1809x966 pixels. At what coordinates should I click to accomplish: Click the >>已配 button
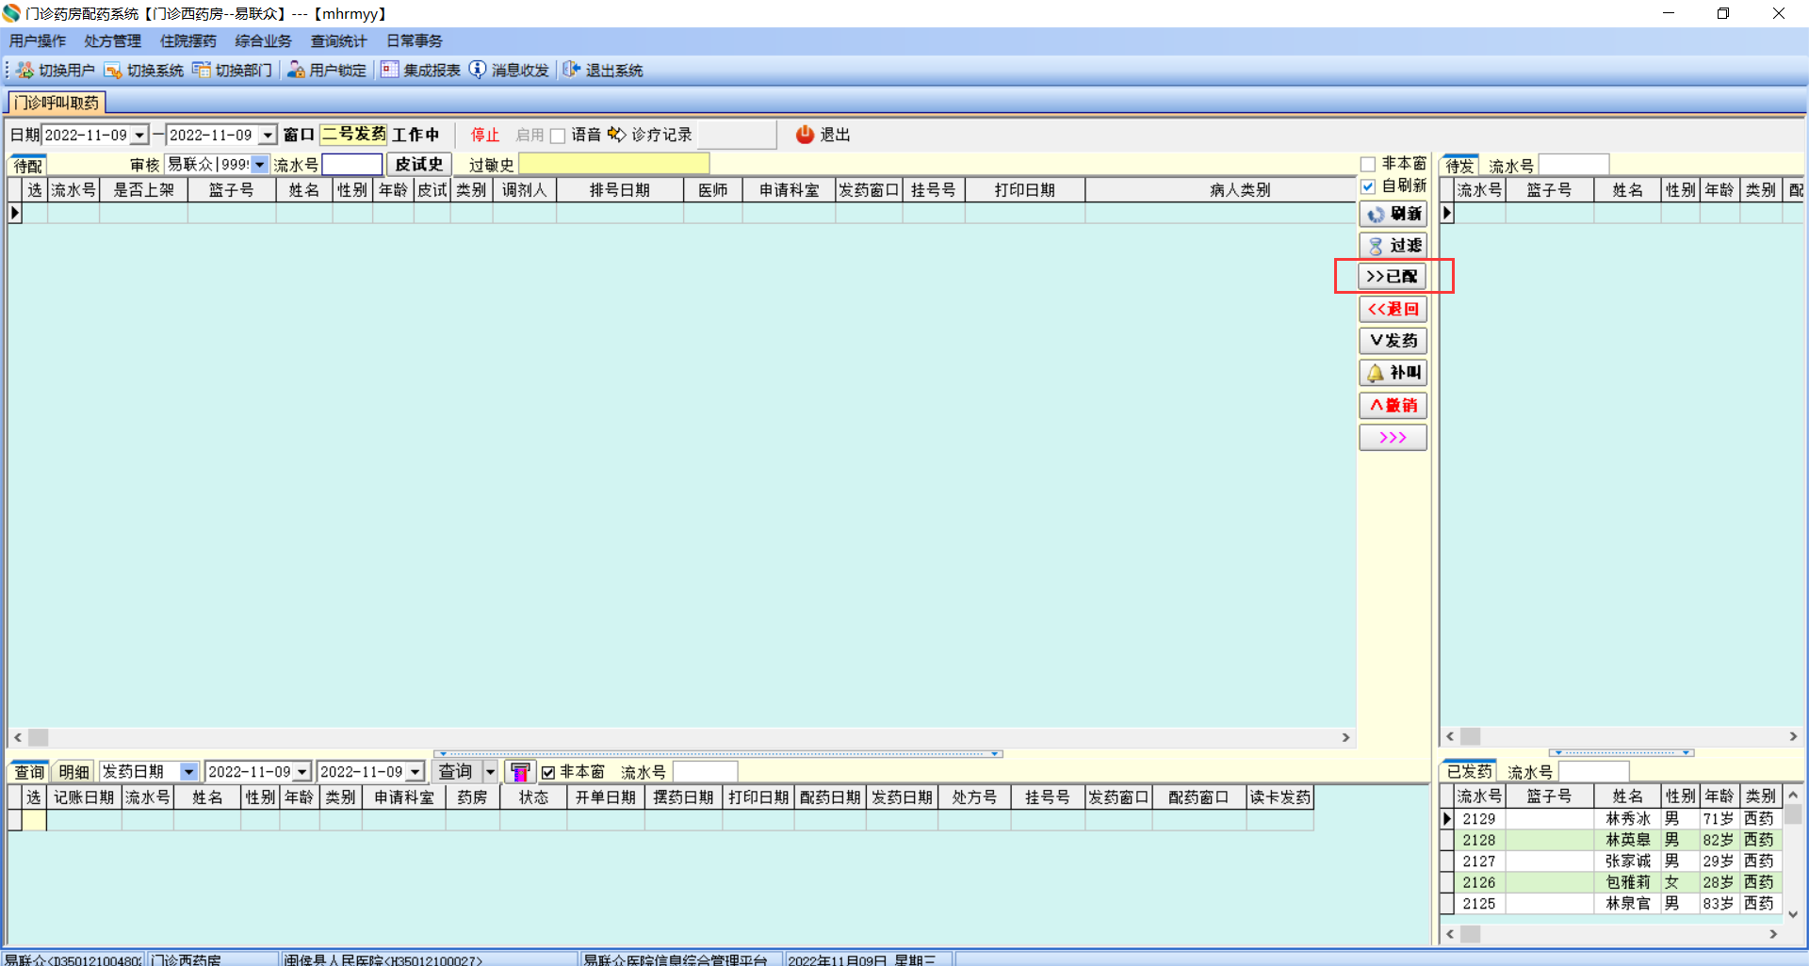[x=1393, y=276]
